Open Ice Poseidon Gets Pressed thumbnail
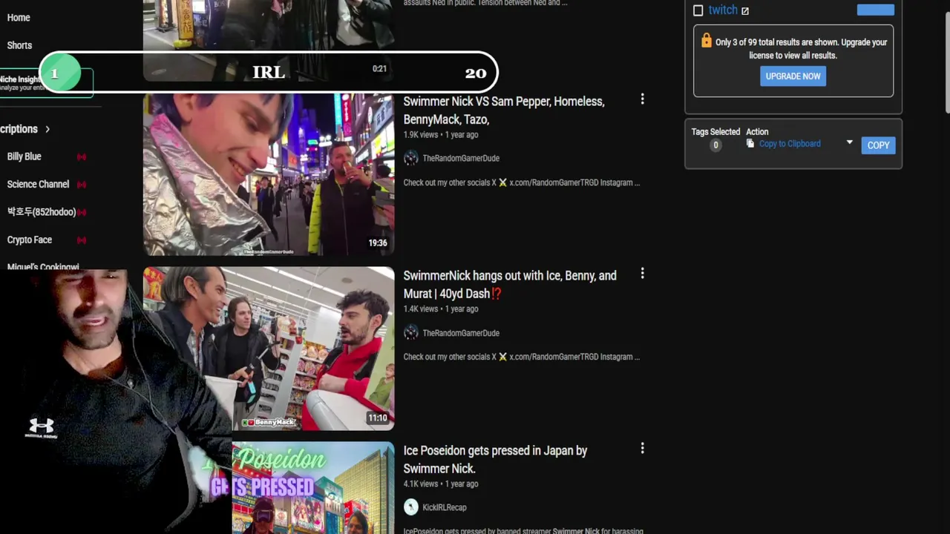 pyautogui.click(x=313, y=487)
